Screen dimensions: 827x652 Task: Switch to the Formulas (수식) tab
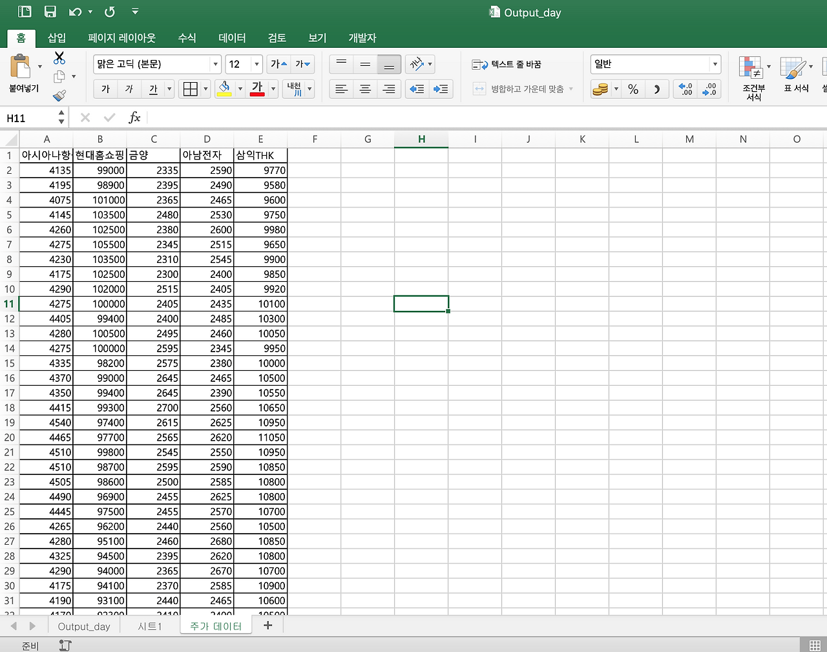[187, 38]
